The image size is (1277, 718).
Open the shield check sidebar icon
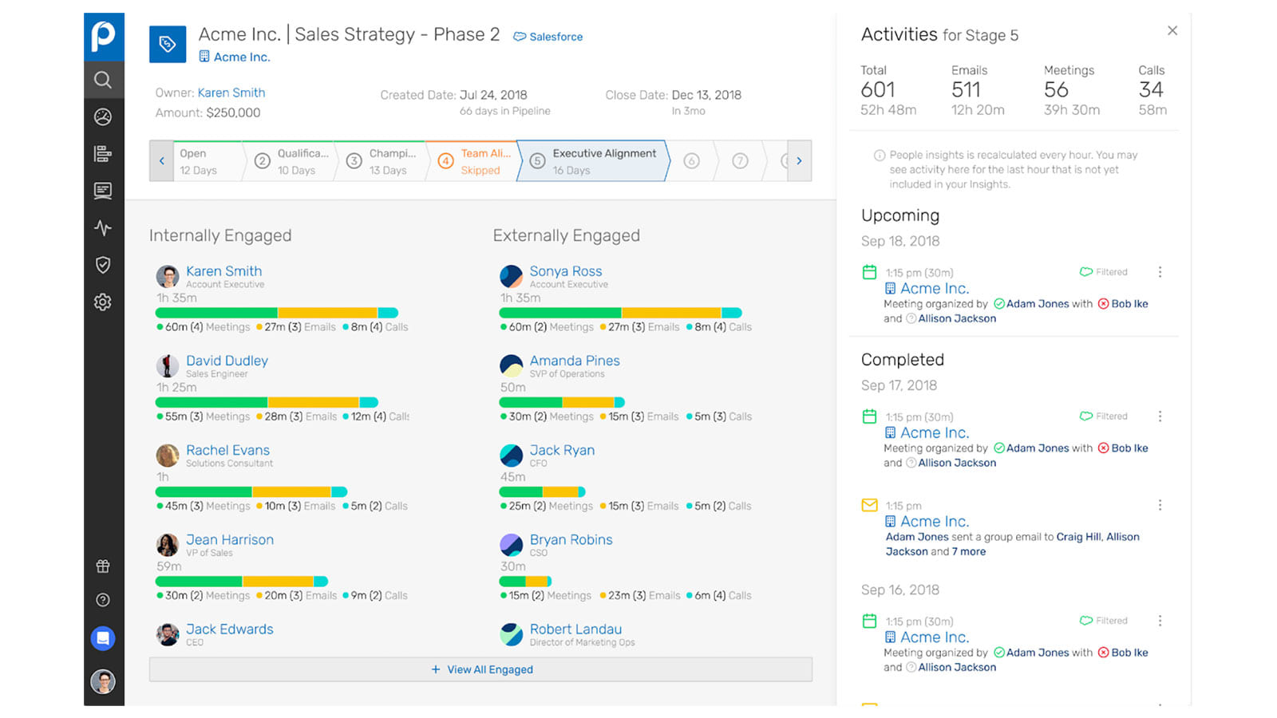click(103, 265)
